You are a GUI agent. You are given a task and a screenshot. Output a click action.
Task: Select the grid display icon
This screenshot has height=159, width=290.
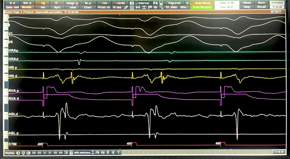tap(132, 8)
